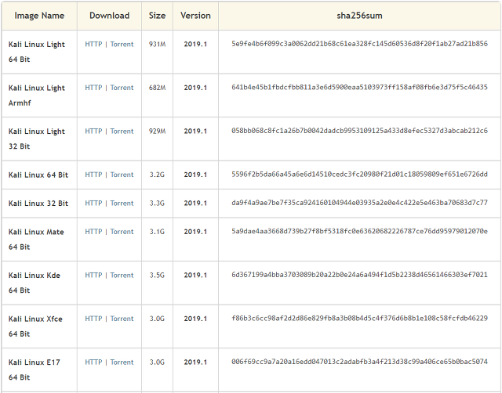Click the checksum starting with 058bb068c8fc
502x393 pixels.
coord(359,131)
